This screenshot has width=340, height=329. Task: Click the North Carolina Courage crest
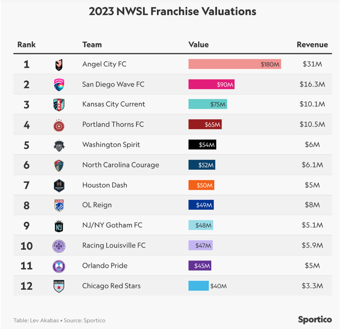click(59, 165)
